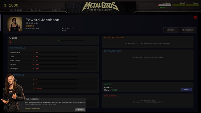Image resolution: width=201 pixels, height=113 pixels.
Task: Click the Energy status bar
Action: click(x=192, y=5)
